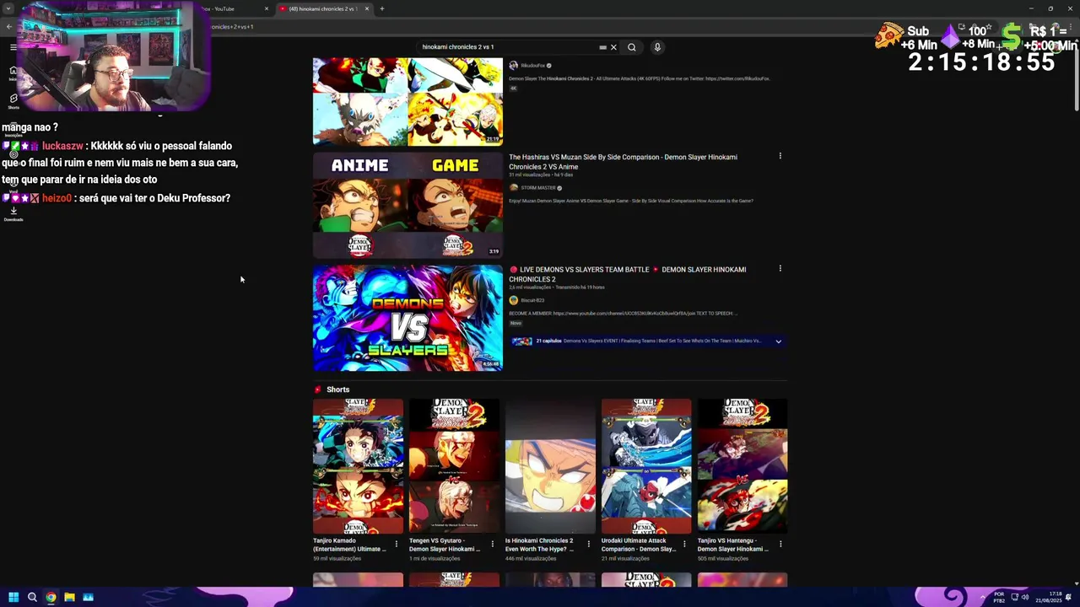Open a new browser tab with plus button

381,8
